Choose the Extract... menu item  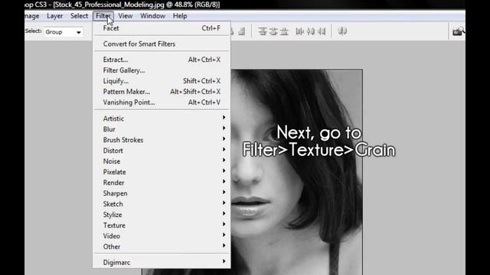(162, 60)
